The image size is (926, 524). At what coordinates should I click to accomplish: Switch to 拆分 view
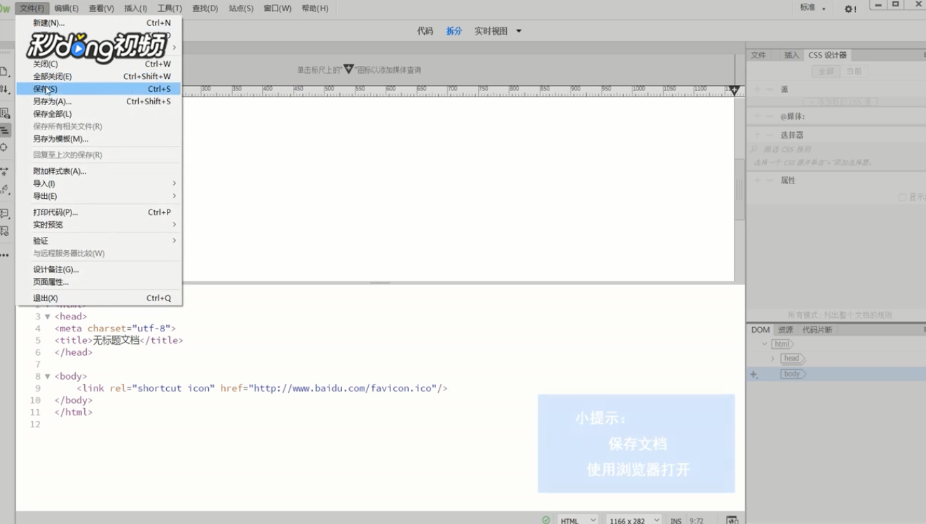(454, 31)
